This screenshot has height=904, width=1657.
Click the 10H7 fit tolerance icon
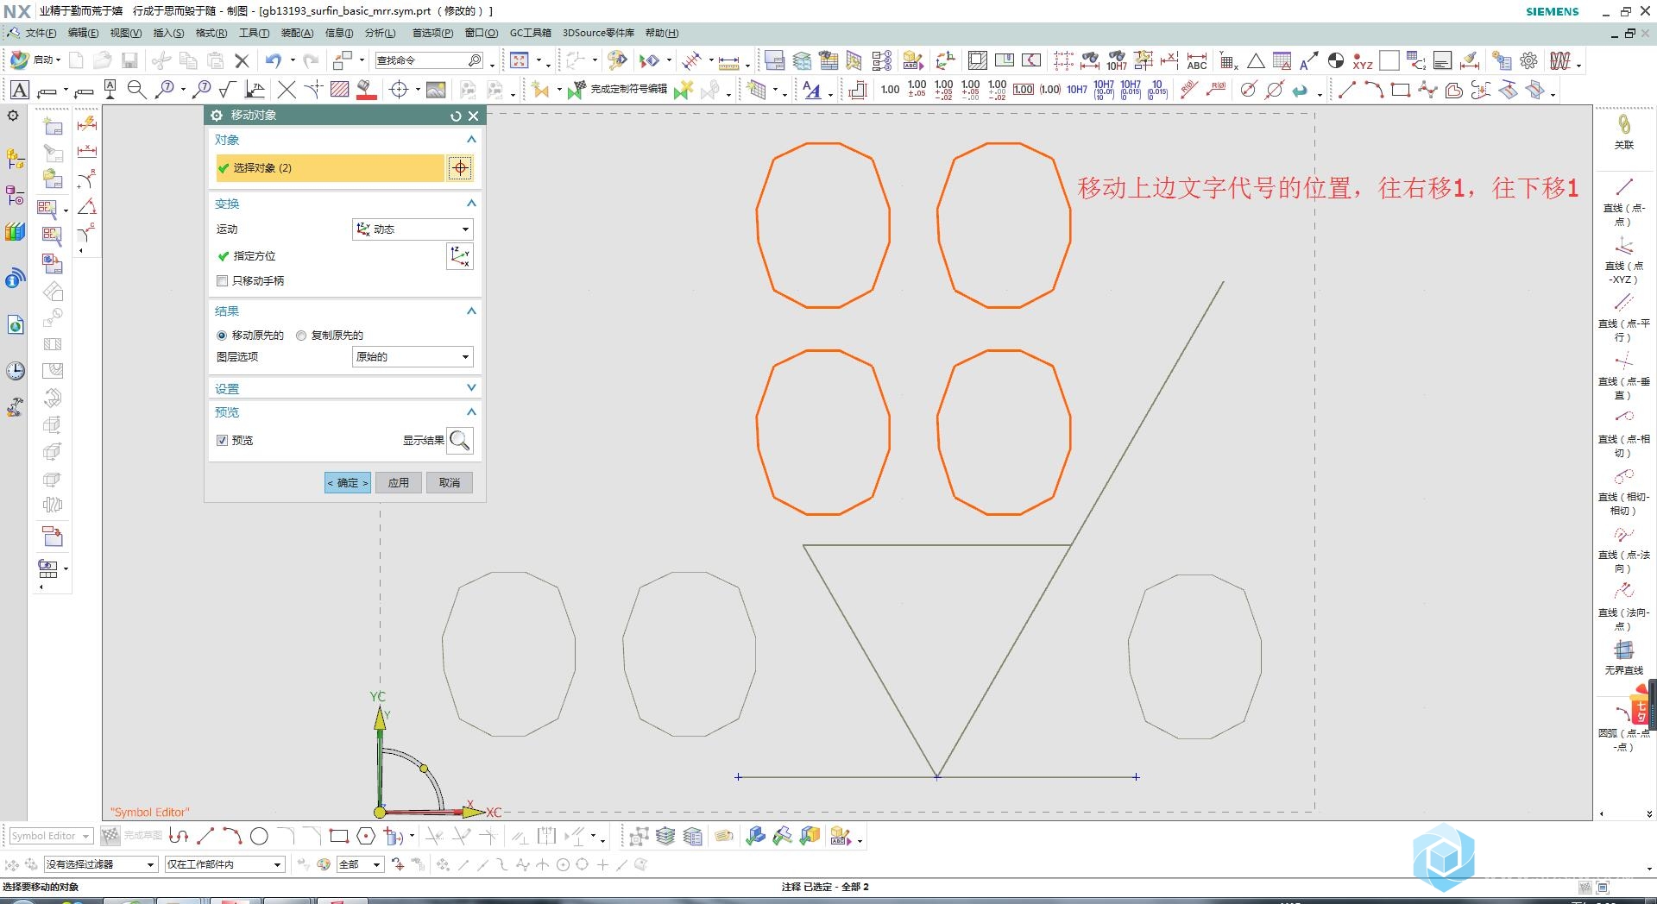1076,90
